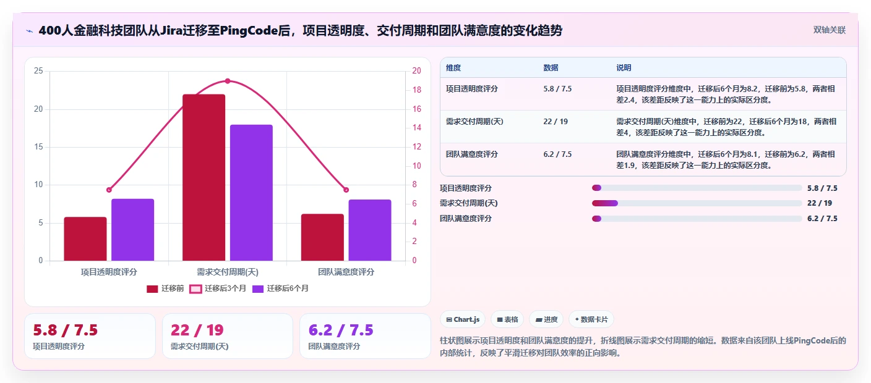This screenshot has width=871, height=383.
Task: Click the 说明 table column header
Action: [x=624, y=67]
